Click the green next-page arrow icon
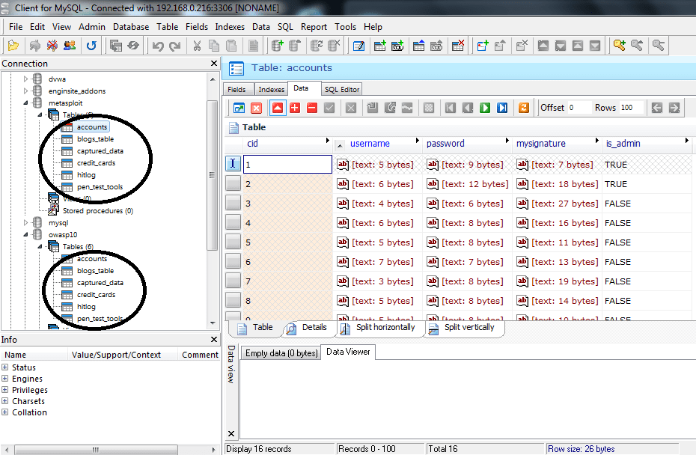Viewport: 696px width, 455px height. (x=485, y=108)
